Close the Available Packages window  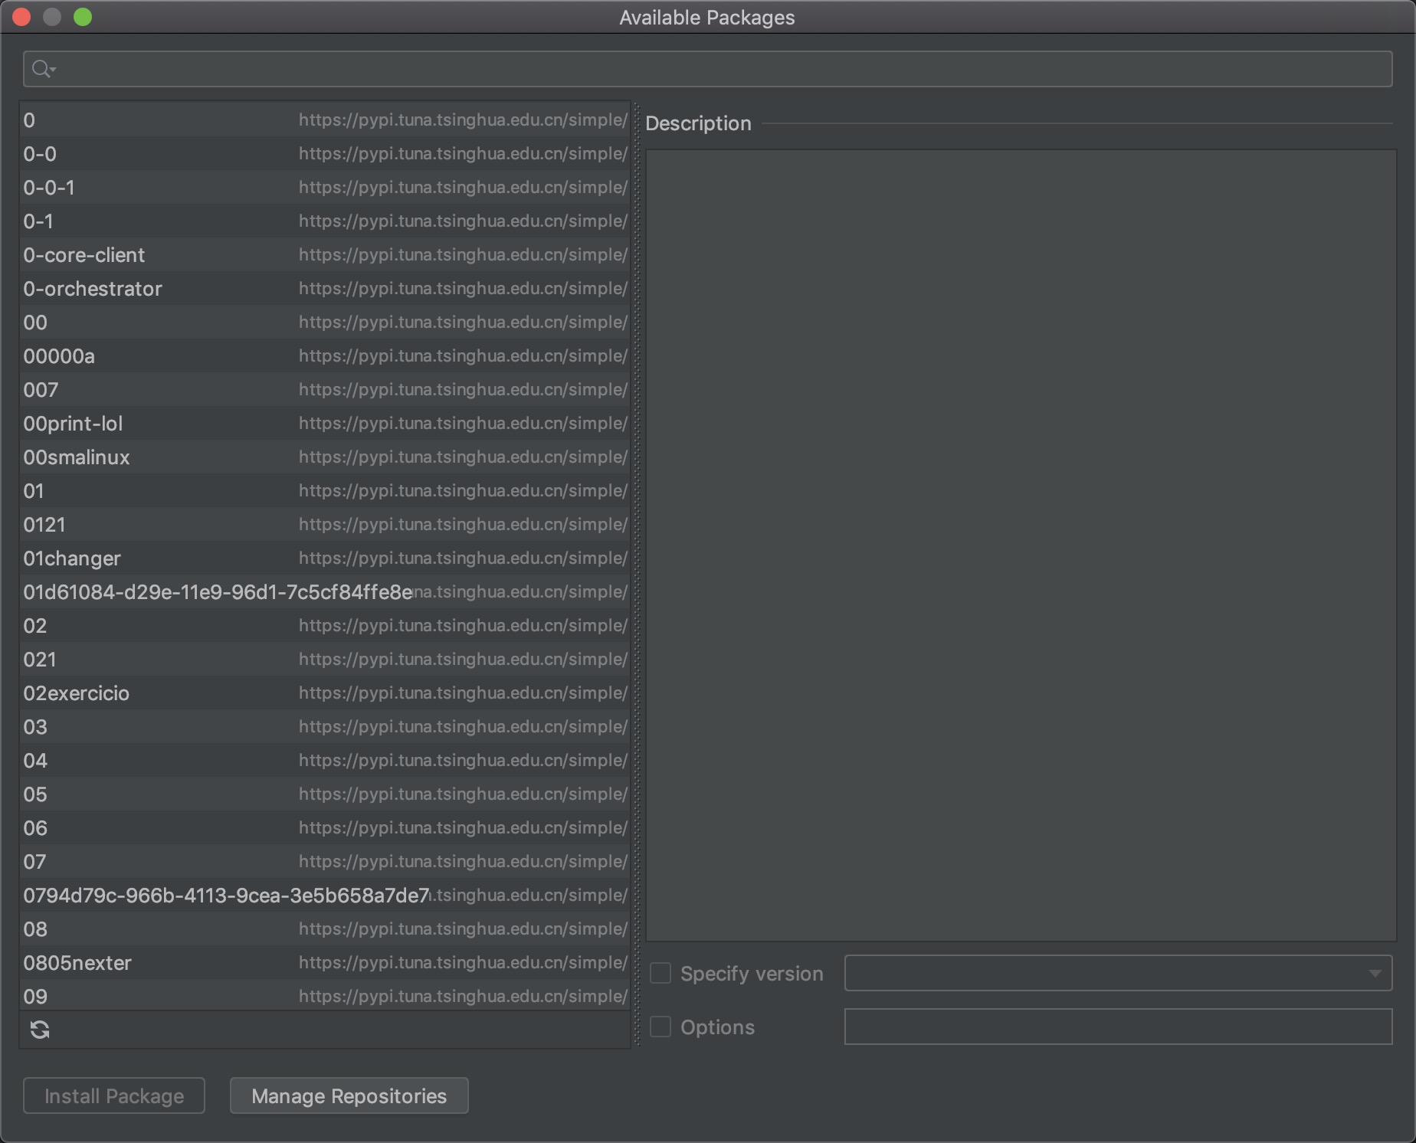point(21,17)
